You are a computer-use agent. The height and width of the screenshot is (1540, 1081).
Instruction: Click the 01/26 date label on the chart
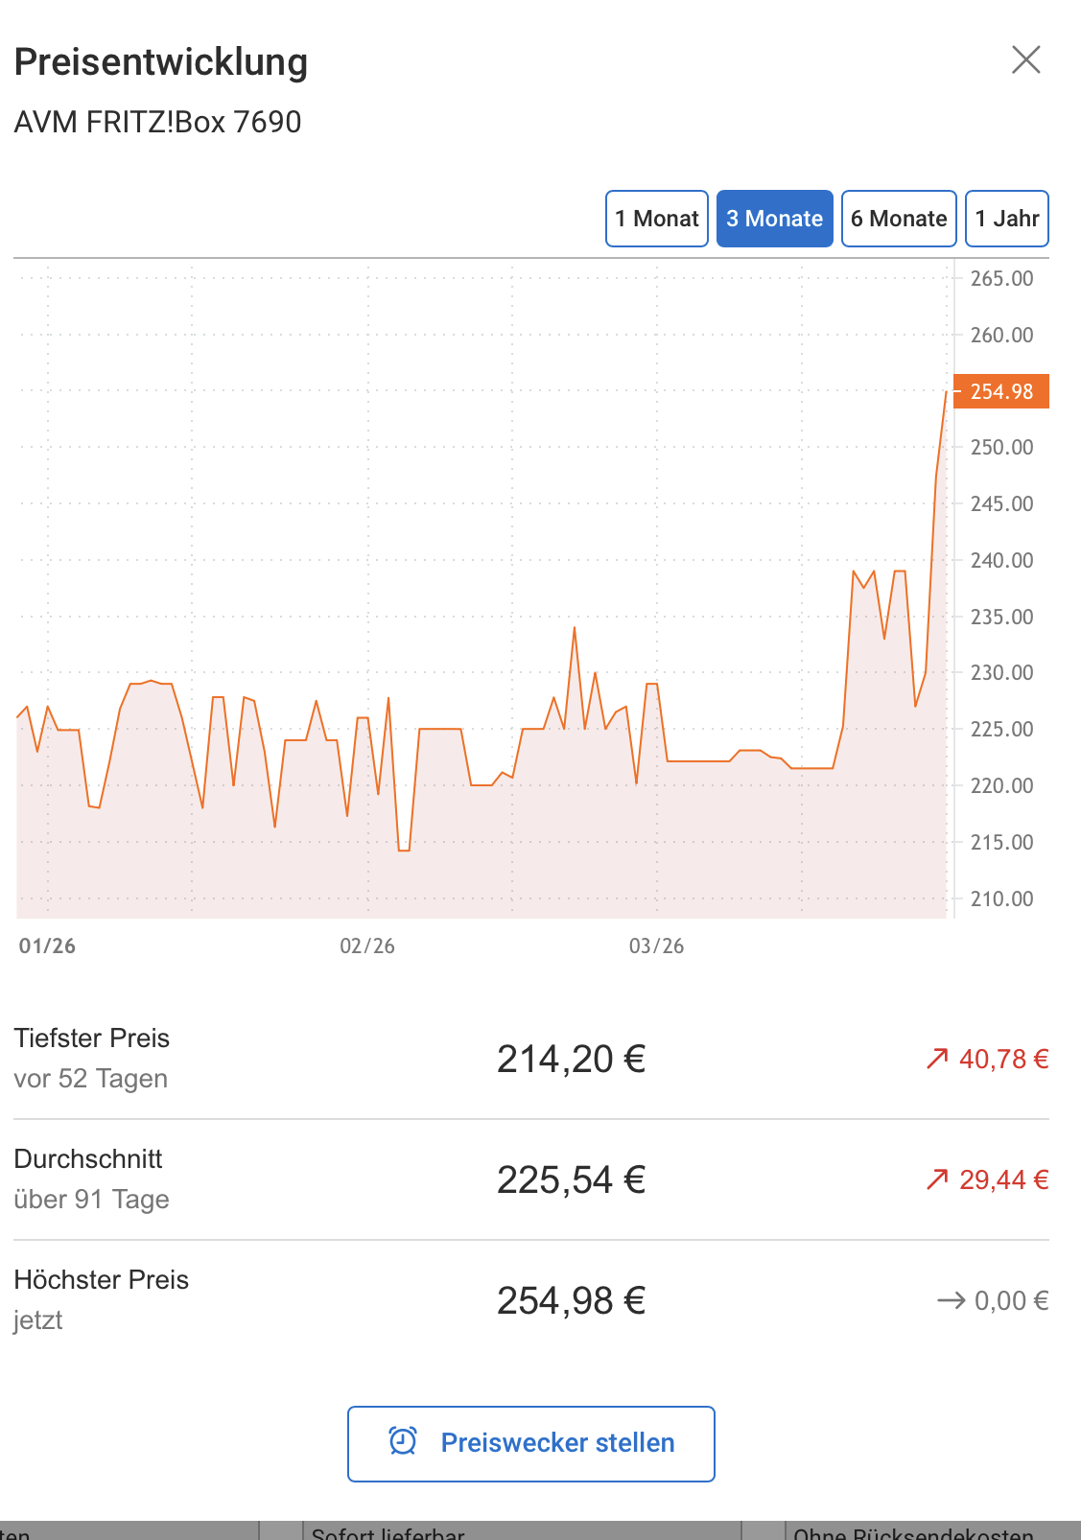(x=47, y=946)
